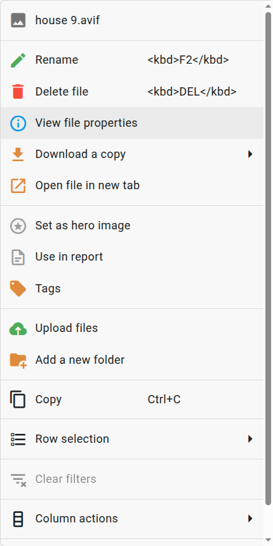Image resolution: width=273 pixels, height=546 pixels.
Task: Open the Tags menu entry
Action: point(132,289)
